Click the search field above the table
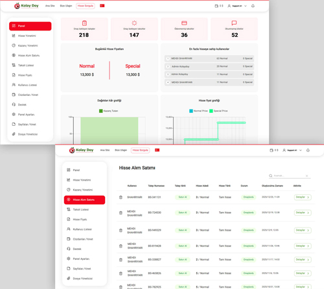The width and height of the screenshot is (324, 289). point(290,176)
